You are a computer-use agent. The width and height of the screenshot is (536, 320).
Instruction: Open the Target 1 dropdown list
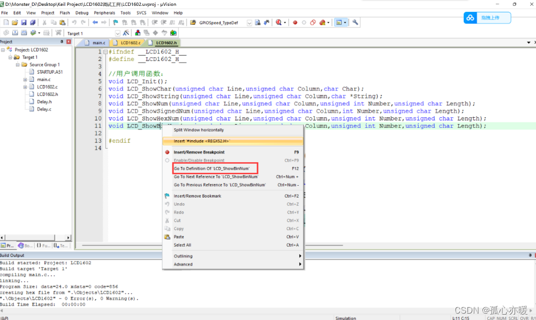pos(118,34)
